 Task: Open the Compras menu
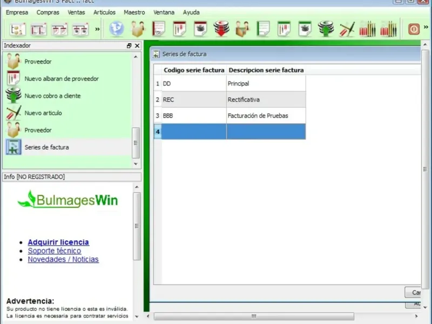(48, 12)
